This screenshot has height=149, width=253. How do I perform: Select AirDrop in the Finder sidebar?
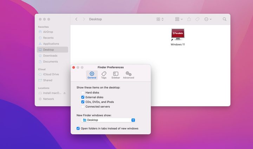52,32
